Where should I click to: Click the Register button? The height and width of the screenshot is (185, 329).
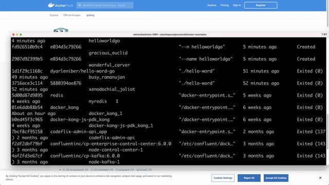point(261,5)
